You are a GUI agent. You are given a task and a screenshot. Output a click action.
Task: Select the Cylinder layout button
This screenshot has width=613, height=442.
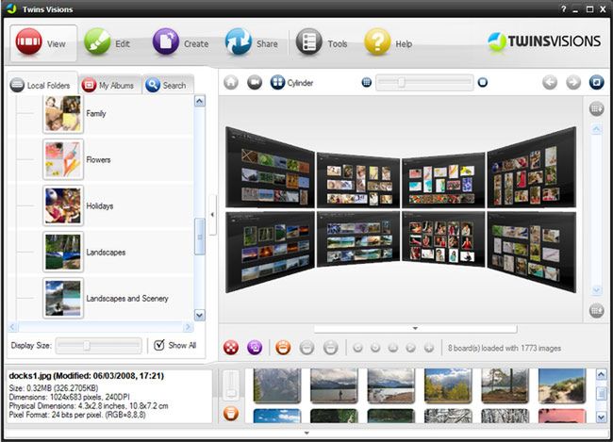pyautogui.click(x=291, y=82)
